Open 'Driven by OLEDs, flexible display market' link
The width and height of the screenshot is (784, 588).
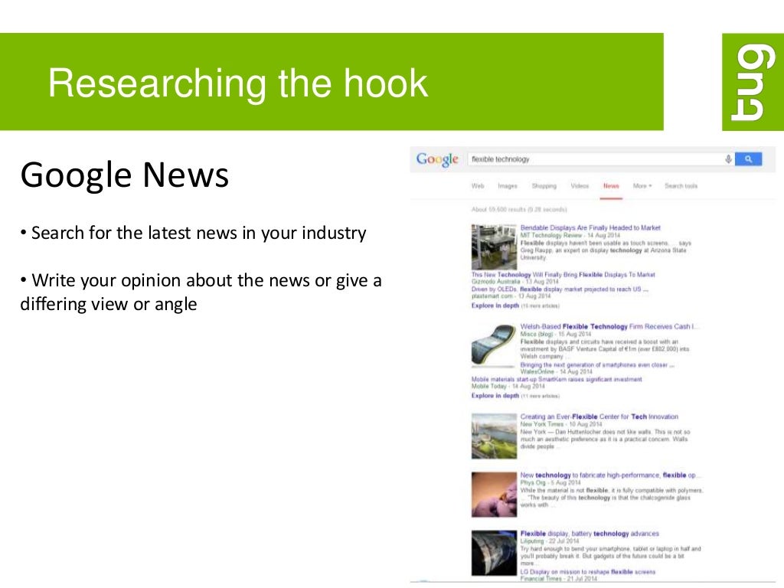pyautogui.click(x=560, y=289)
